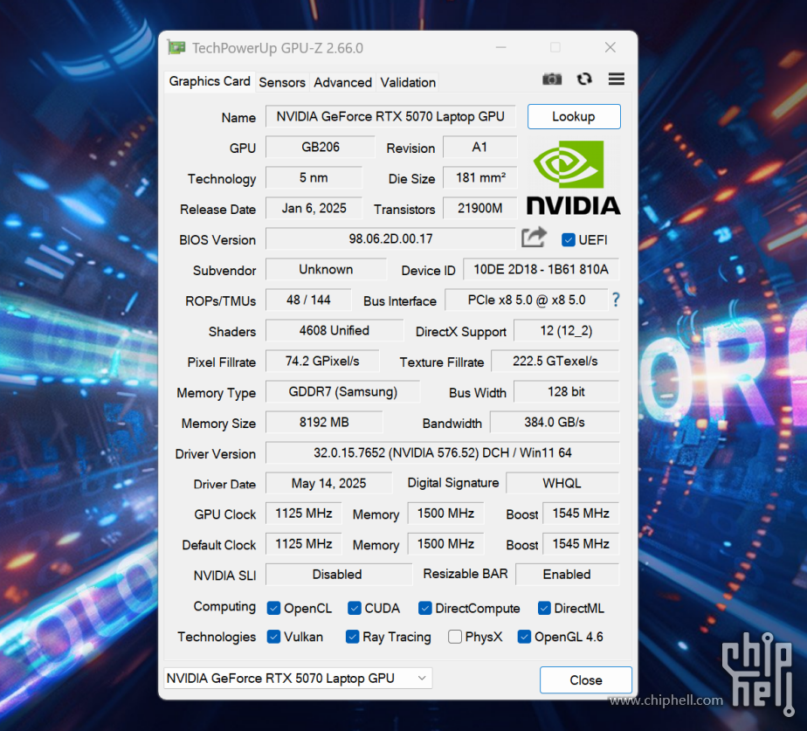Click the GPU Clock 1125 MHz field
This screenshot has width=807, height=731.
pos(304,514)
